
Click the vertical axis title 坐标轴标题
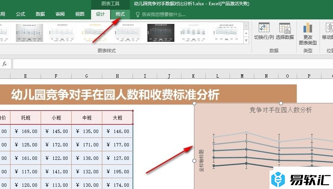[201, 161]
